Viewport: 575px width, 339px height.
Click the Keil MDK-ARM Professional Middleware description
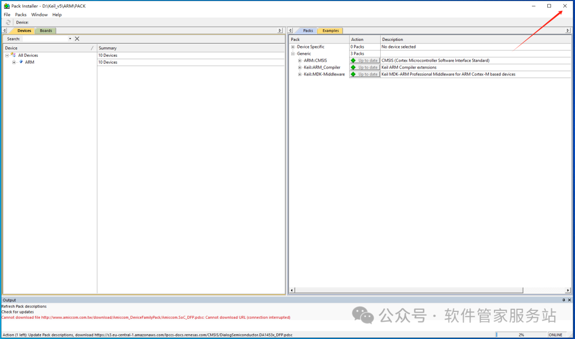click(x=448, y=74)
